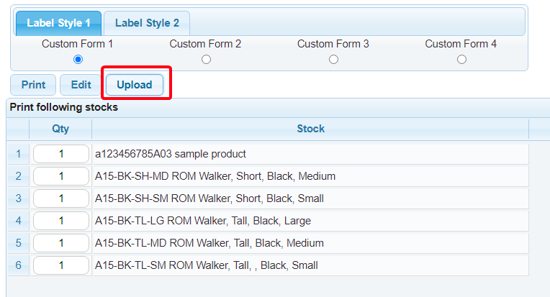Open the Label Style 2 tab
550x297 pixels.
147,23
